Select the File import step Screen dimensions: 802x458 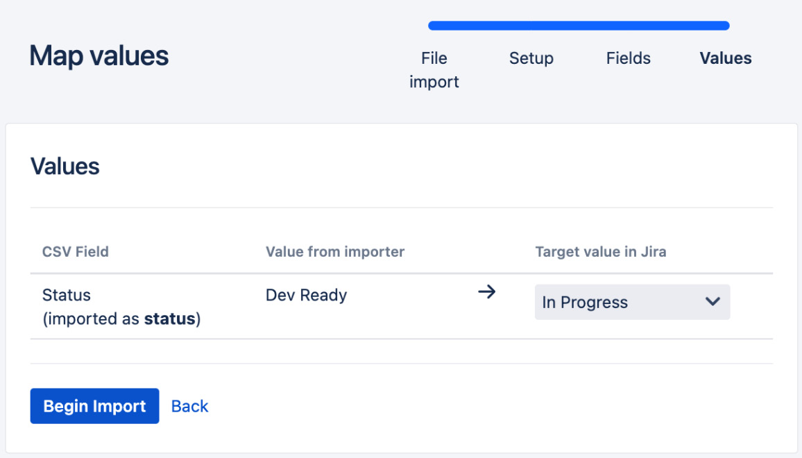434,69
